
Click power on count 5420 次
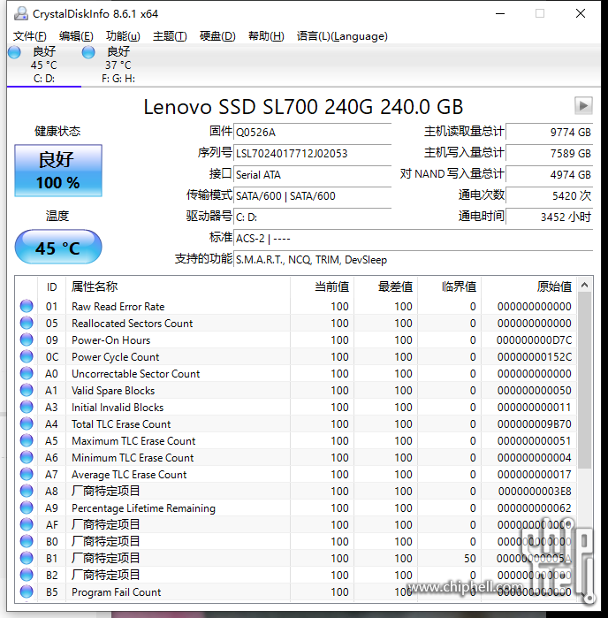550,196
